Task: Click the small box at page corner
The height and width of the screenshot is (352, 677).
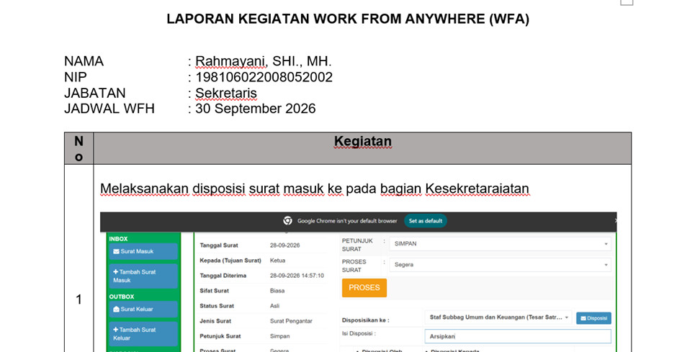Action: [627, 2]
